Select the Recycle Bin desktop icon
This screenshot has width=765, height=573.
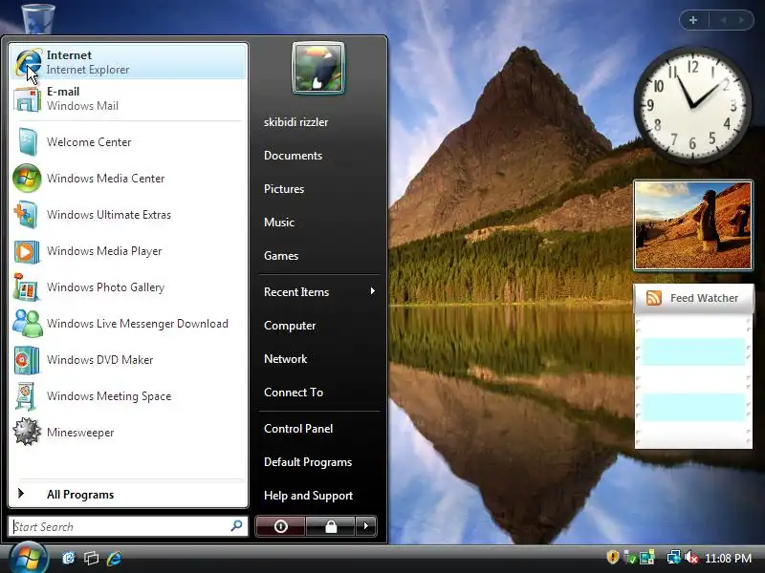(x=38, y=18)
